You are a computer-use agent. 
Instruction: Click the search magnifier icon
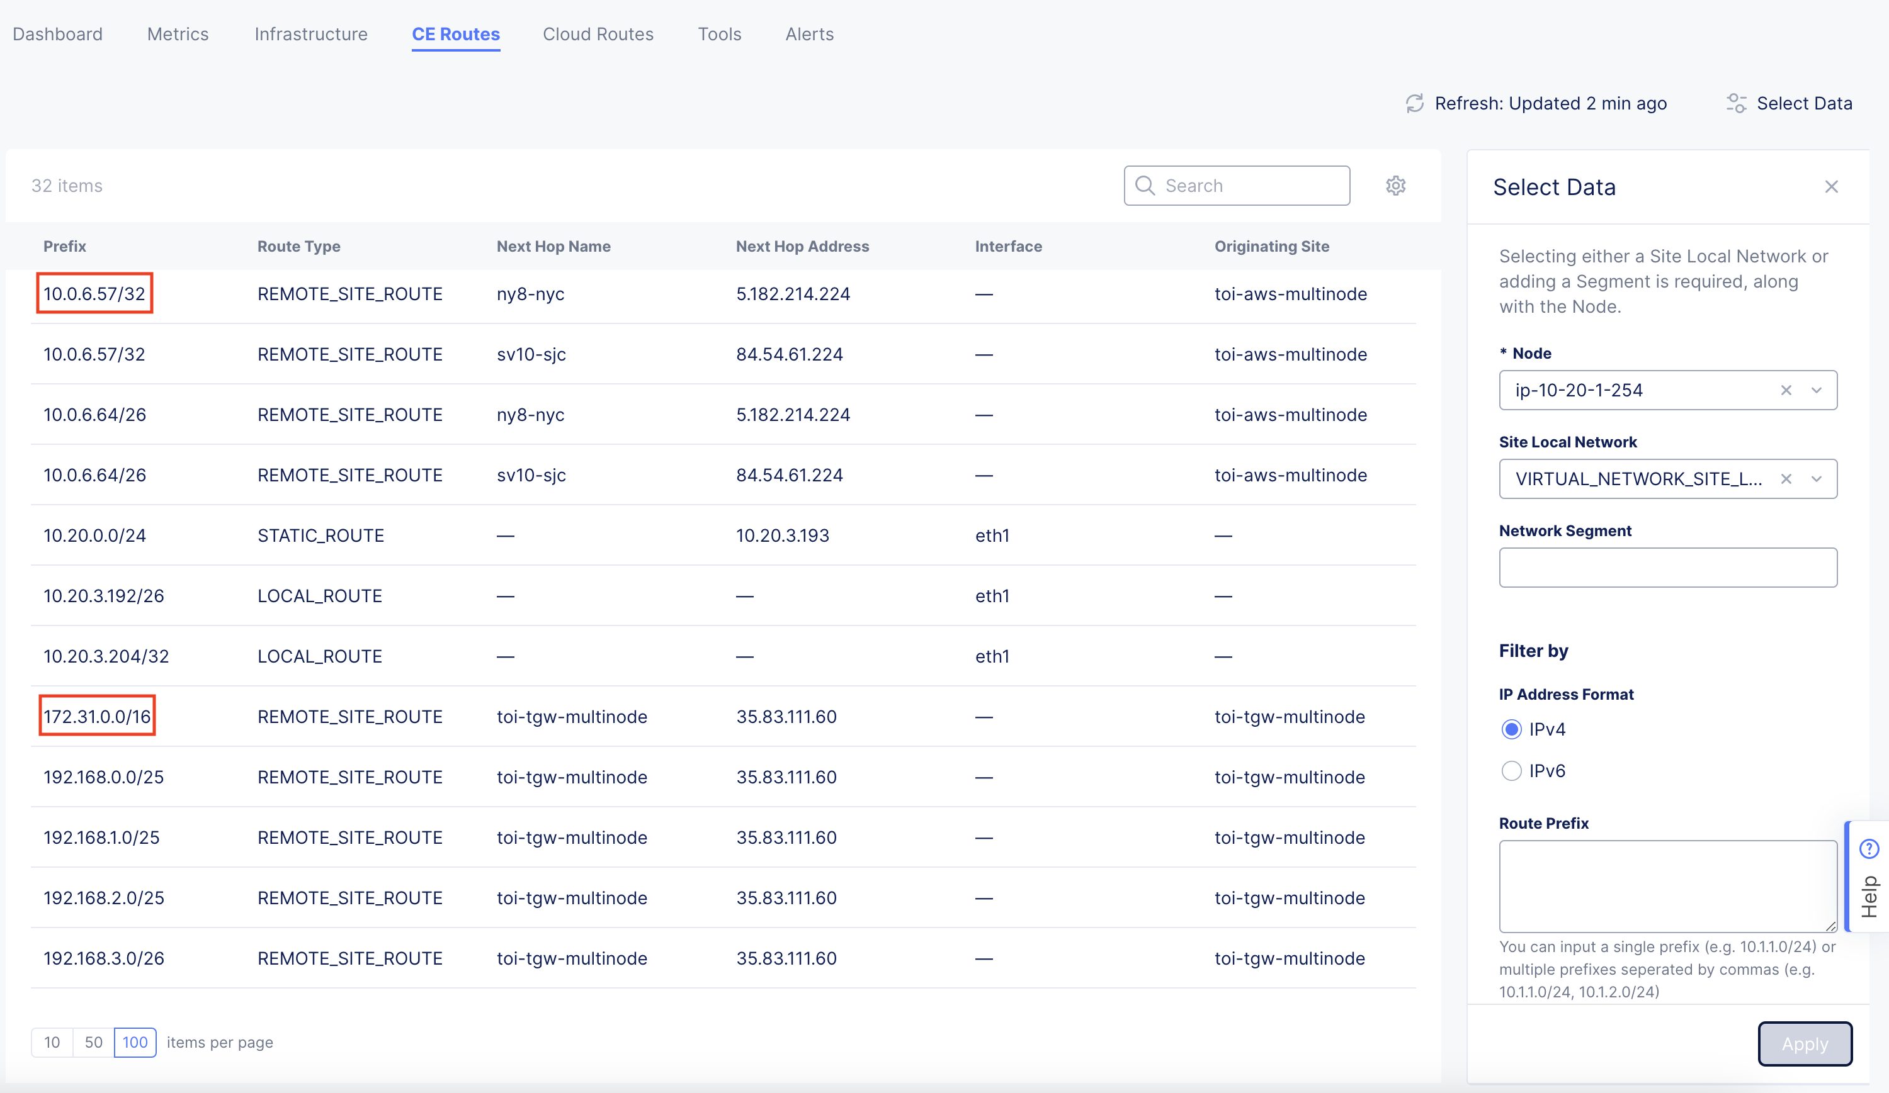1145,185
